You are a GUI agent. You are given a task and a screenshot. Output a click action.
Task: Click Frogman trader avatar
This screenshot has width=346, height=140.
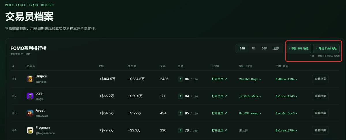pos(30,130)
